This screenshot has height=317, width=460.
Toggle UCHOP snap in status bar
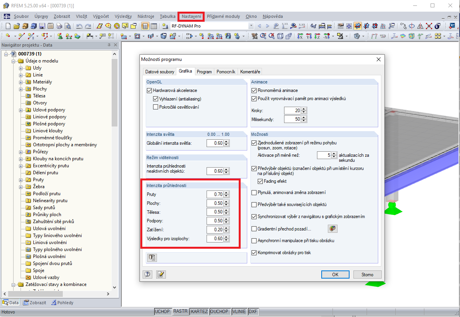click(162, 312)
